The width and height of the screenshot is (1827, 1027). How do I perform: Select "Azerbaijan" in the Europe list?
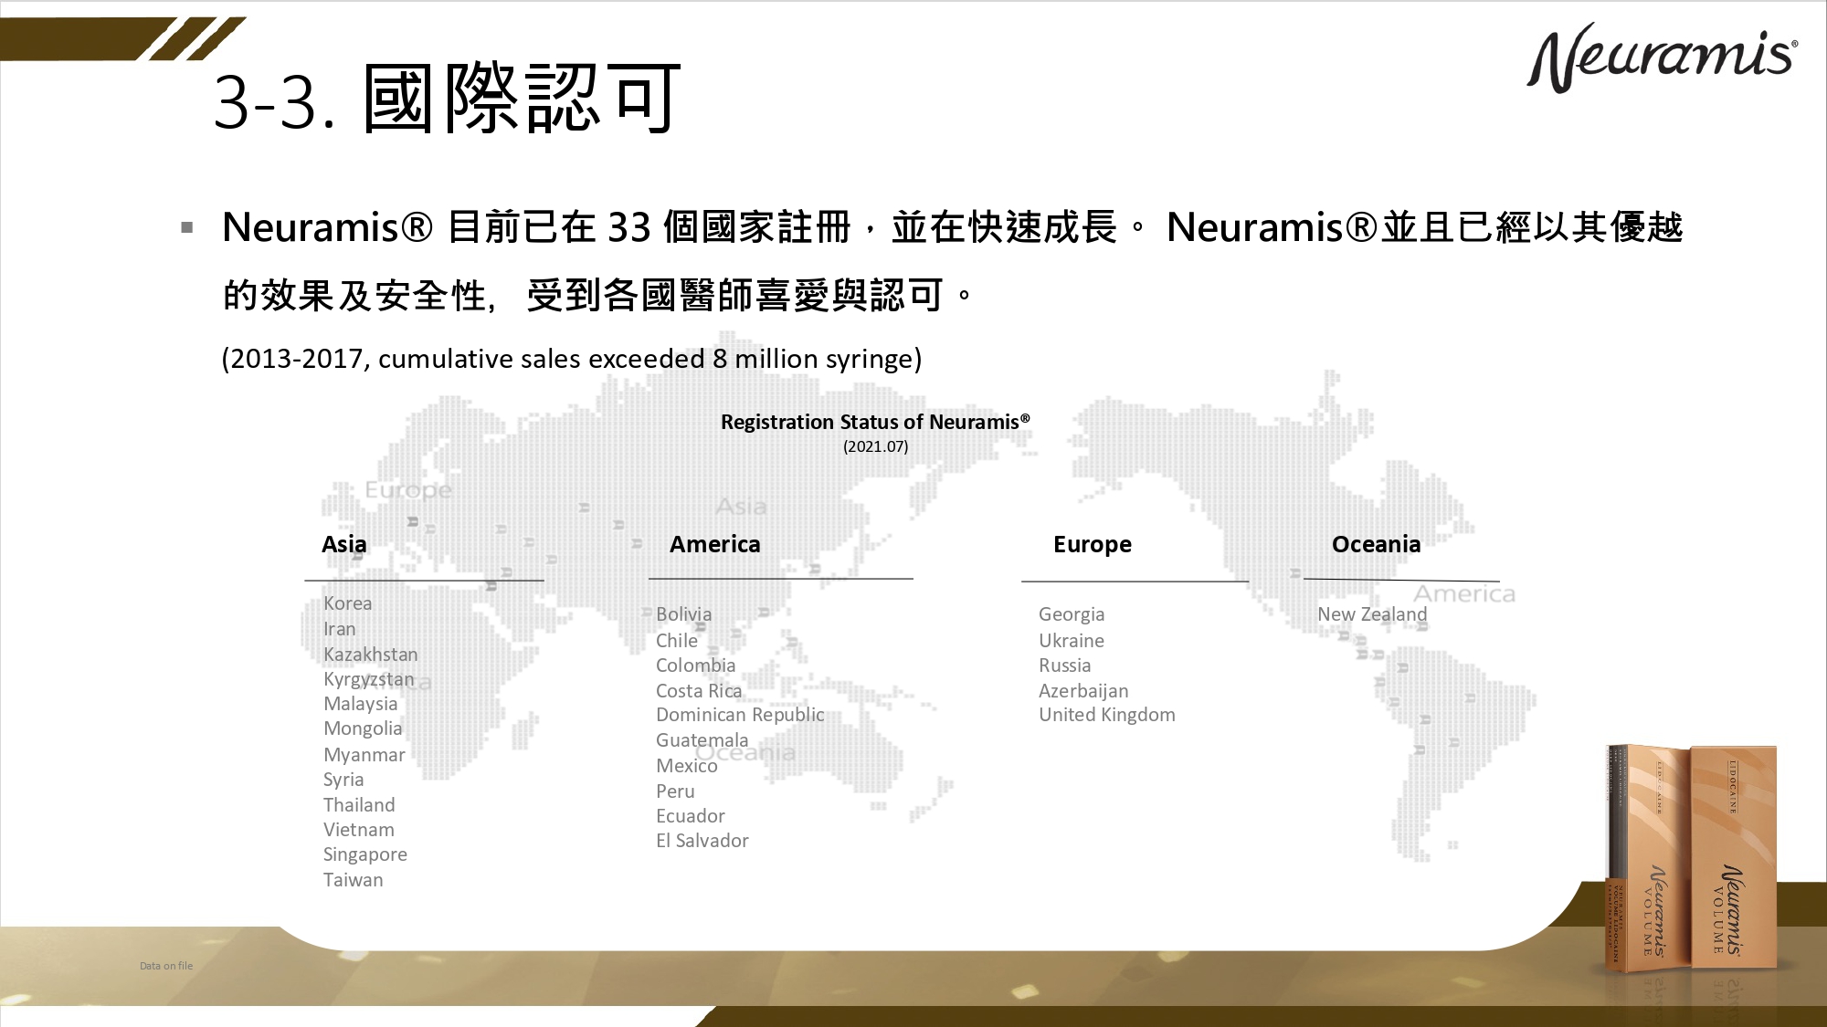click(1083, 691)
